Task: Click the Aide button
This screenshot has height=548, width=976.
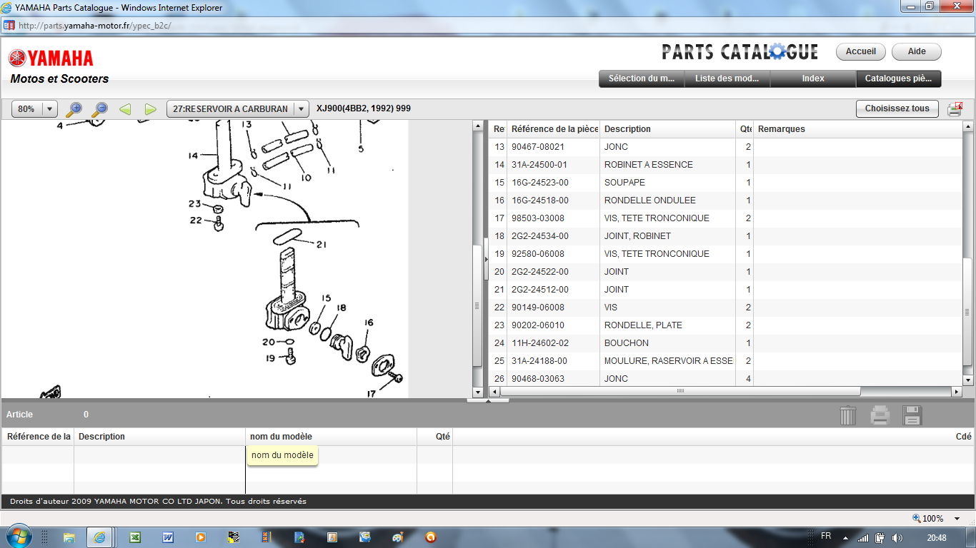Action: tap(917, 51)
